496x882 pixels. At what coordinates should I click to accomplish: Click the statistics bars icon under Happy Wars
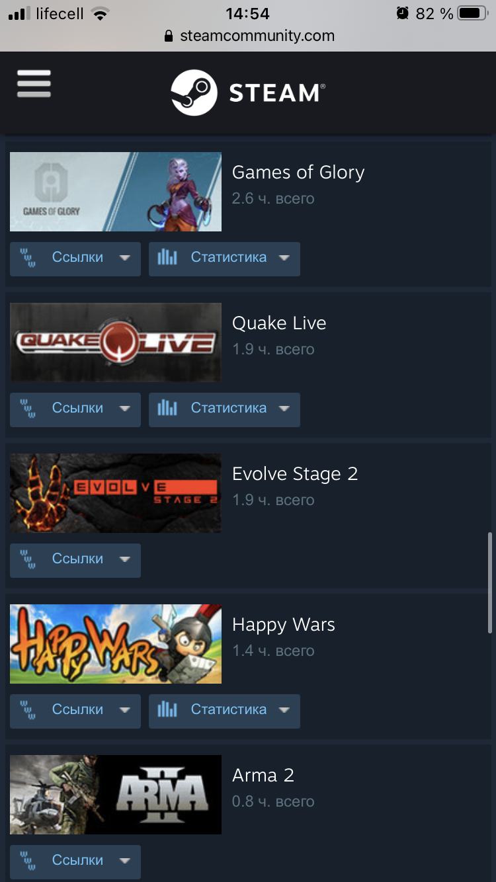pyautogui.click(x=167, y=710)
